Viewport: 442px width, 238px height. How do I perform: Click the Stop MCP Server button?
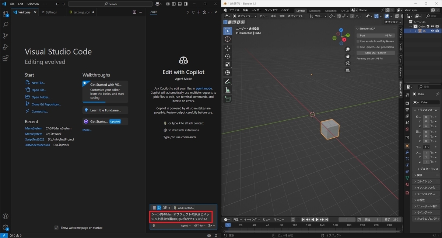pyautogui.click(x=376, y=53)
